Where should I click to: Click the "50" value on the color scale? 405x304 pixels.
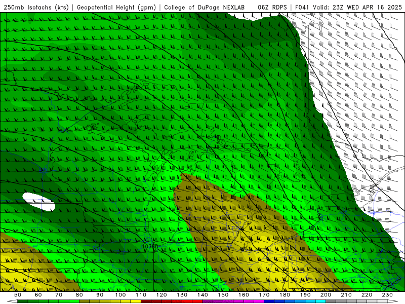coord(18,295)
